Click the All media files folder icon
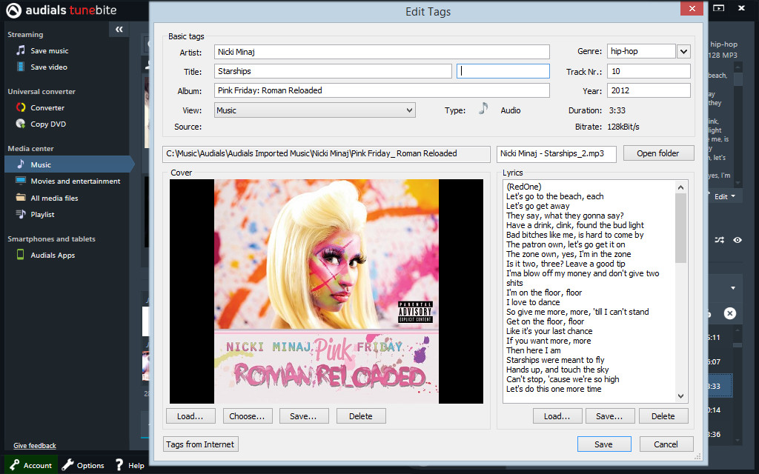The image size is (759, 474). pos(20,197)
